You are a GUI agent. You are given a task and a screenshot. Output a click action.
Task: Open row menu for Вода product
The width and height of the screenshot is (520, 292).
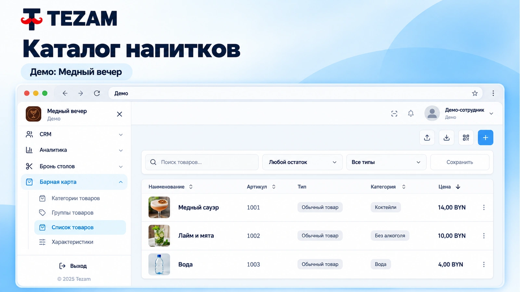click(x=484, y=264)
